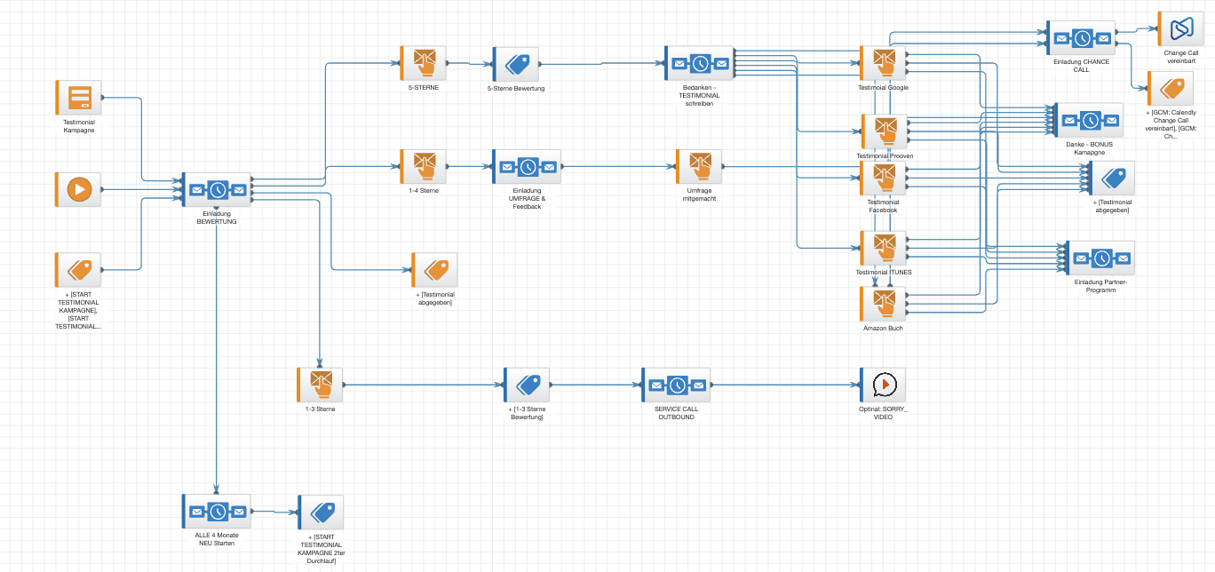Screen dimensions: 1215x572
Task: Open the Einladung Partner-Programm sequence
Action: coord(1100,258)
